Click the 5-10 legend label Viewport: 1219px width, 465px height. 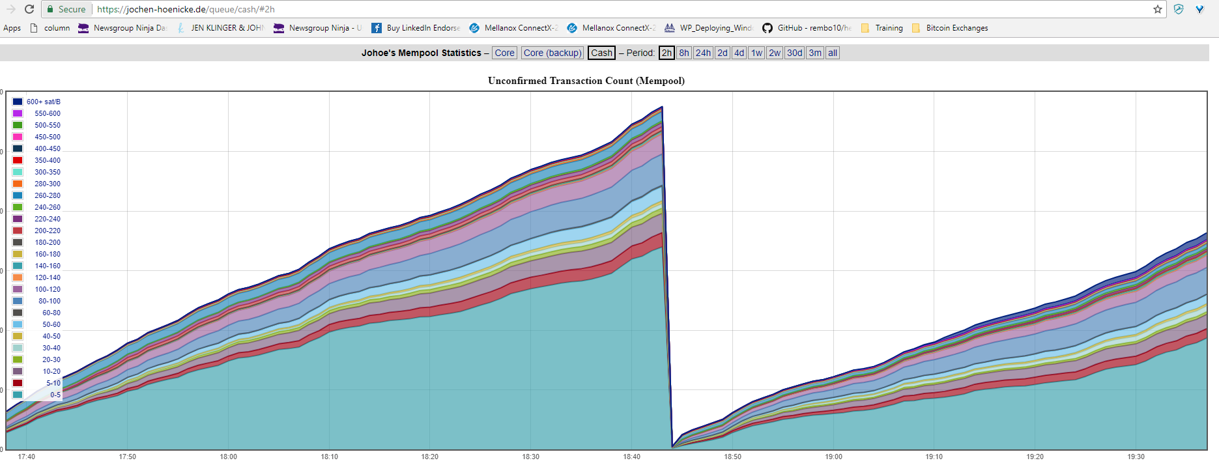53,383
